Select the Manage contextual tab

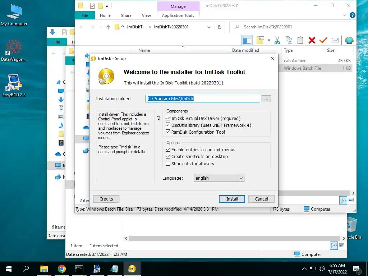178,6
